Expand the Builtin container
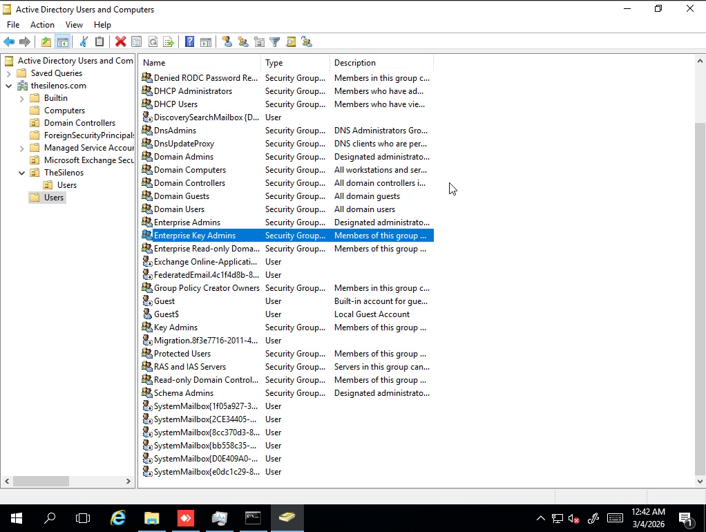The width and height of the screenshot is (706, 532). (x=21, y=98)
